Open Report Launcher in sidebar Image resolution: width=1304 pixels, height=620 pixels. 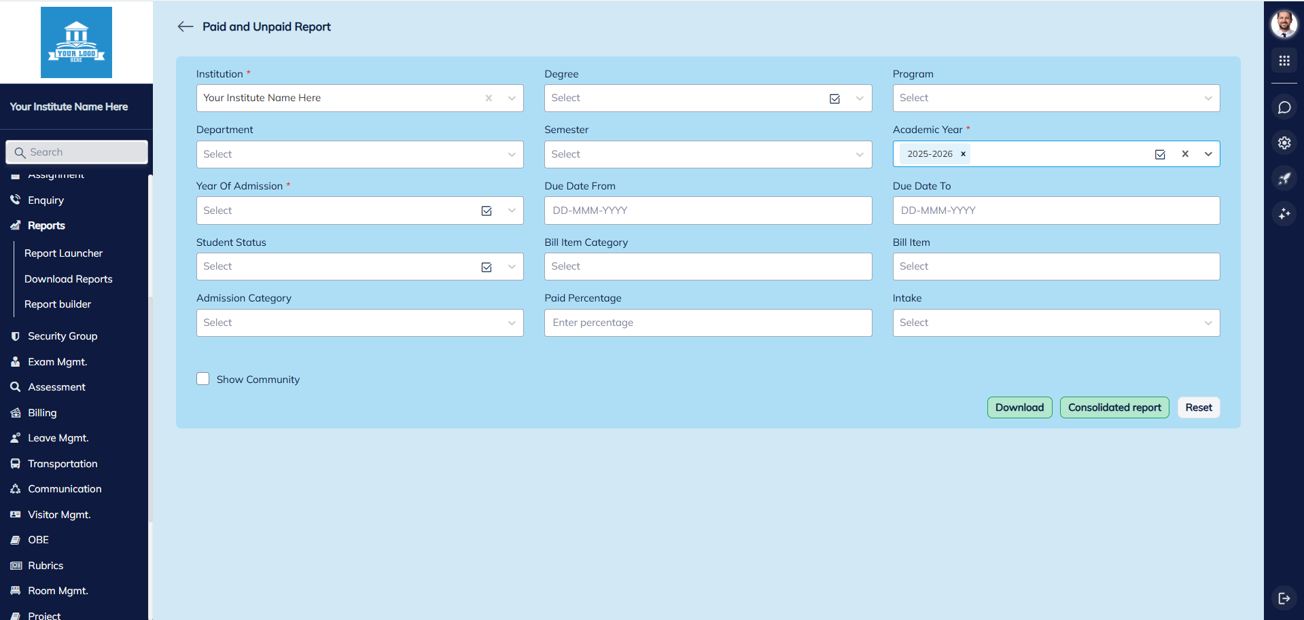click(63, 253)
